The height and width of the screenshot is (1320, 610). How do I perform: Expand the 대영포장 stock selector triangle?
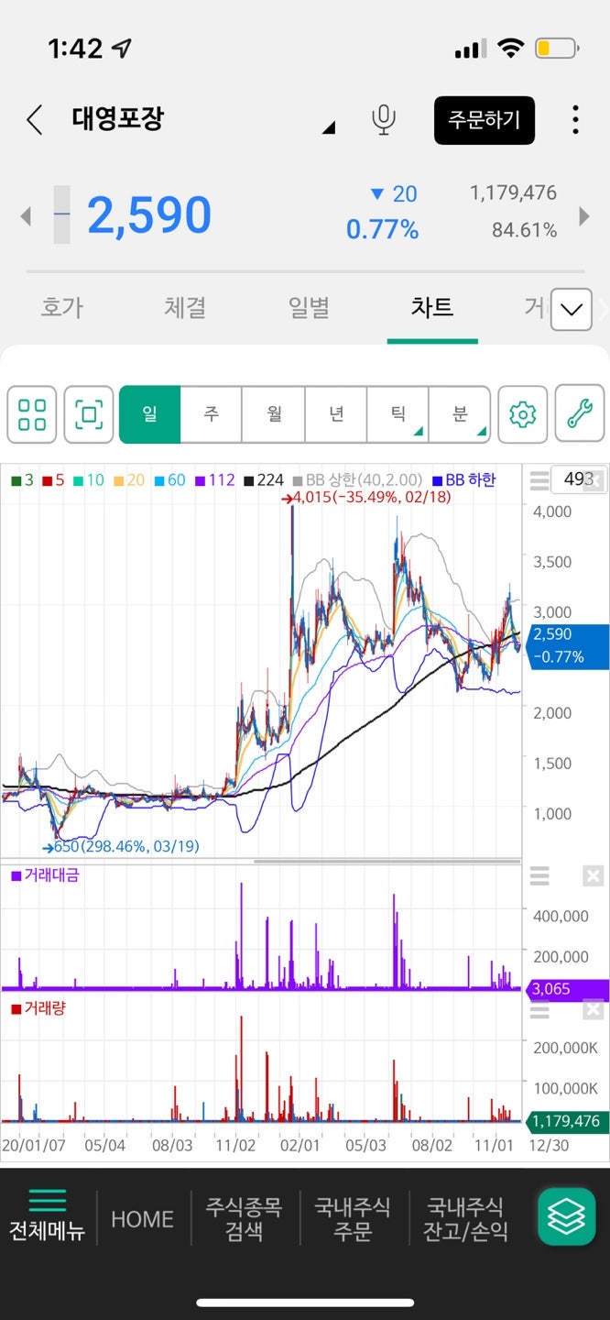[328, 127]
